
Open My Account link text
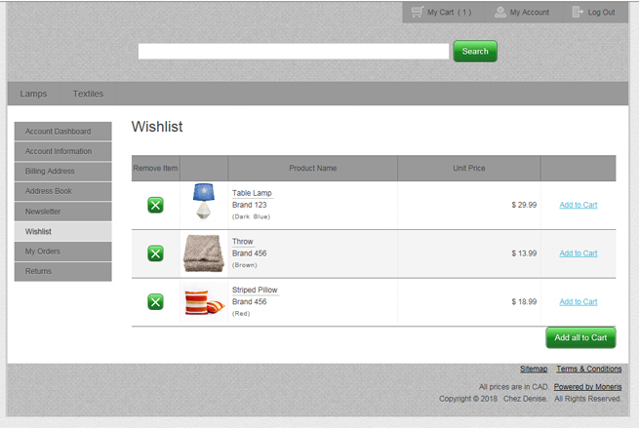tap(530, 13)
